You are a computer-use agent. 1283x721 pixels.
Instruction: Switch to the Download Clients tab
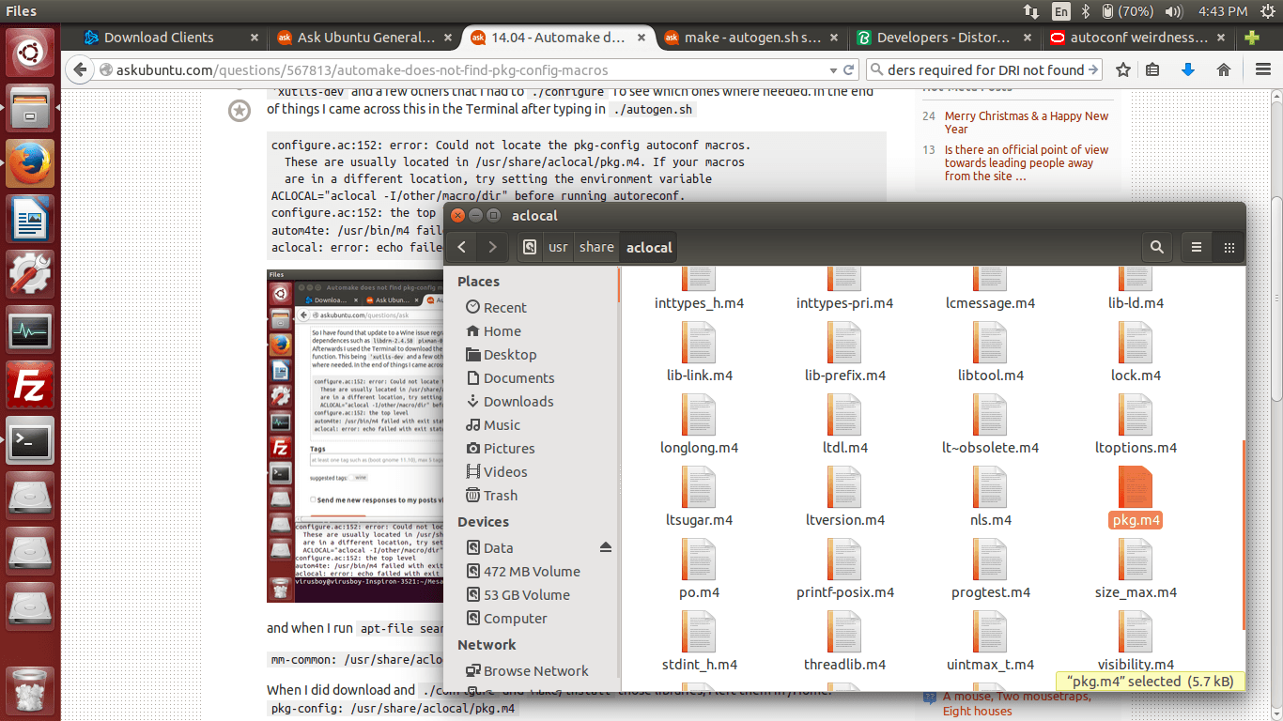[159, 38]
